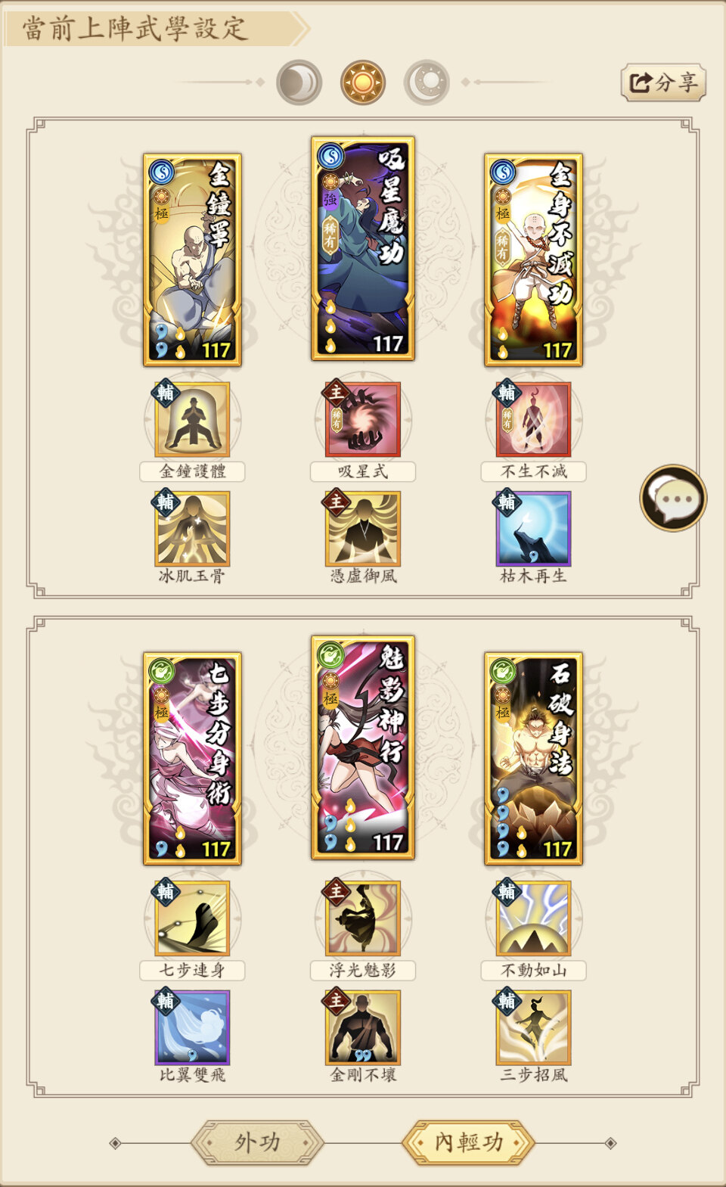This screenshot has width=726, height=1187.
Task: Open the 金鐘罩 martial art card
Action: tap(193, 259)
